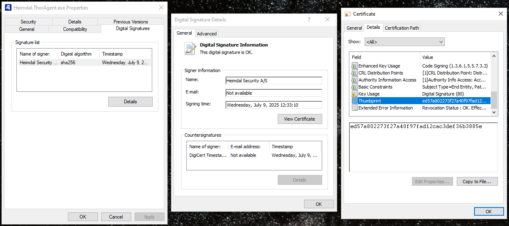This screenshot has height=226, width=509.
Task: Click the Digest algorithm column header
Action: 79,54
